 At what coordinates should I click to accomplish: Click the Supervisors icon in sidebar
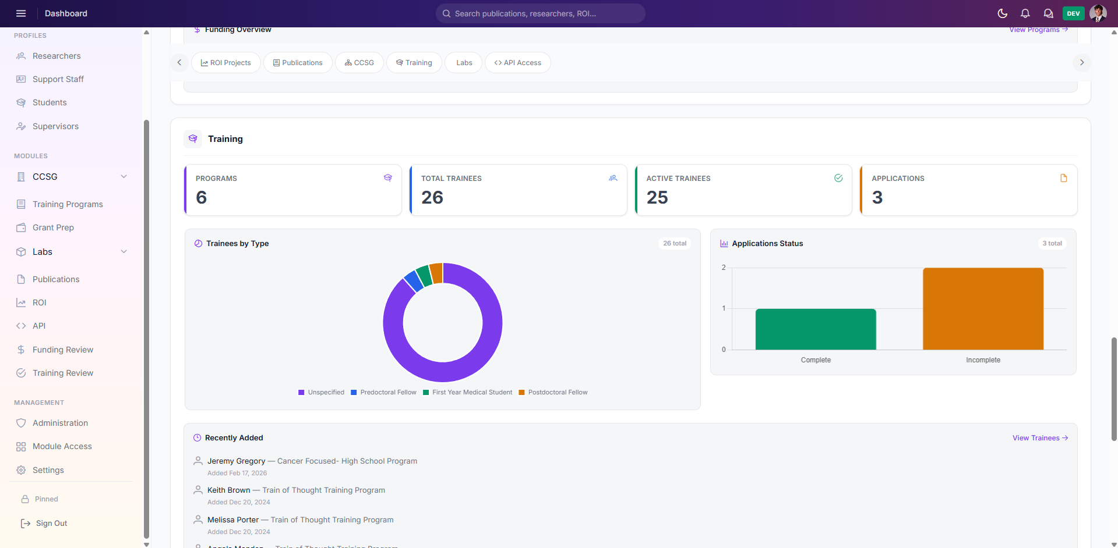click(x=21, y=126)
